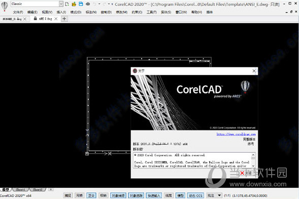
Task: Open the 格式(O) Format menu
Action: 76,12
